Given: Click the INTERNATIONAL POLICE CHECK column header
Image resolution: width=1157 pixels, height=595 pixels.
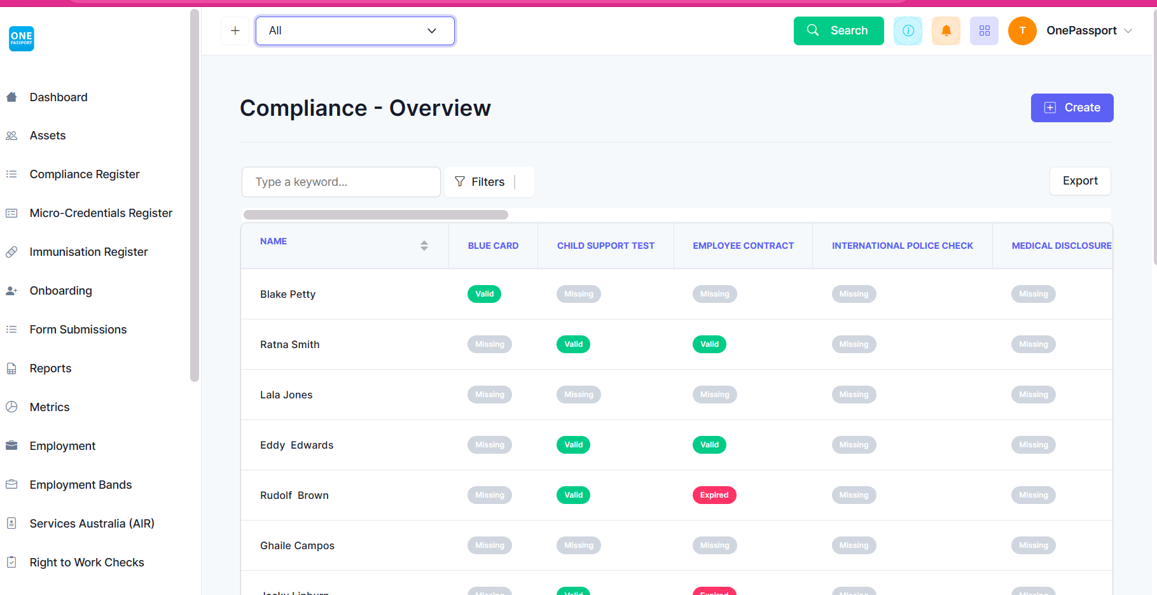Looking at the screenshot, I should [x=903, y=246].
